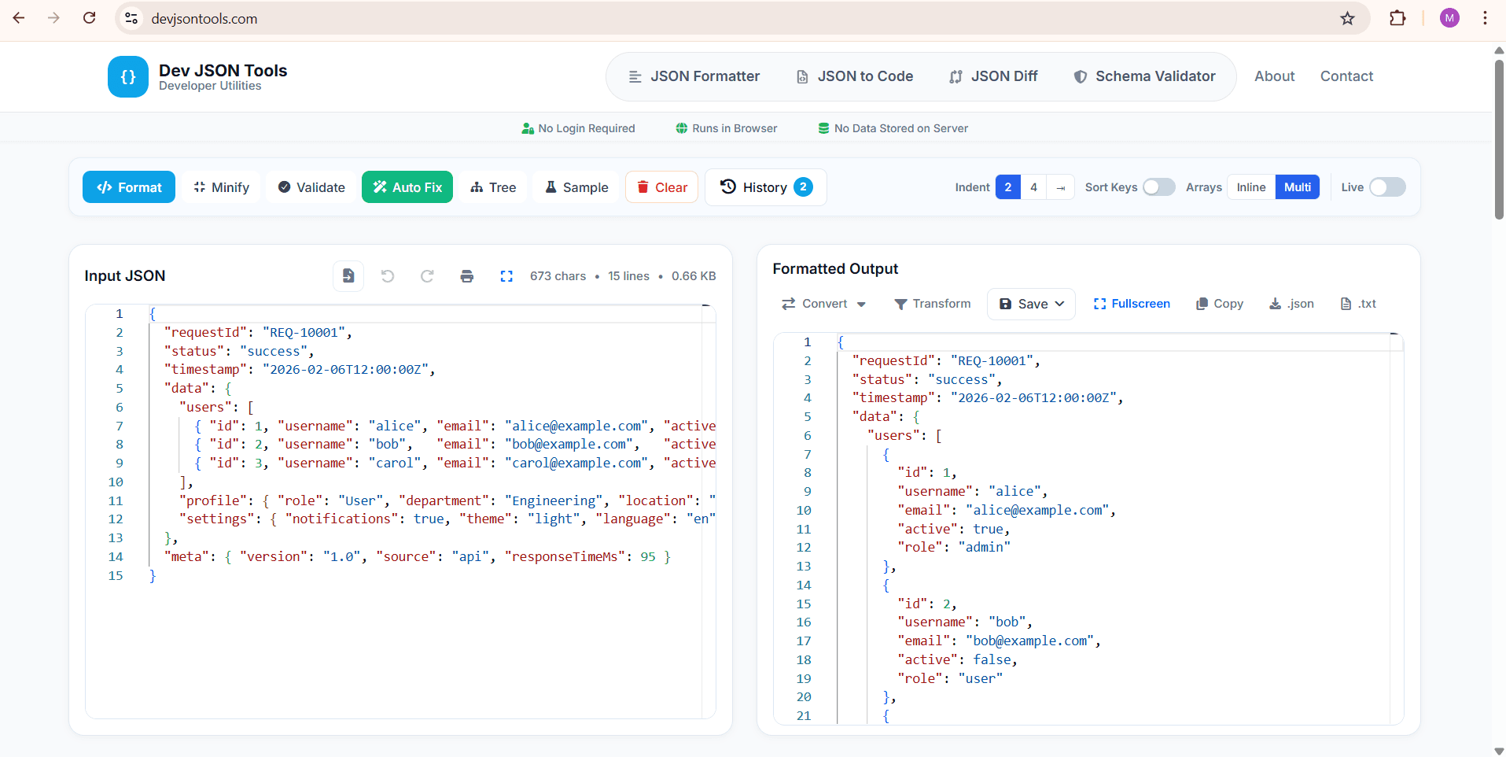Open the Formatted Output in Fullscreen
The height and width of the screenshot is (757, 1506).
pyautogui.click(x=1132, y=304)
